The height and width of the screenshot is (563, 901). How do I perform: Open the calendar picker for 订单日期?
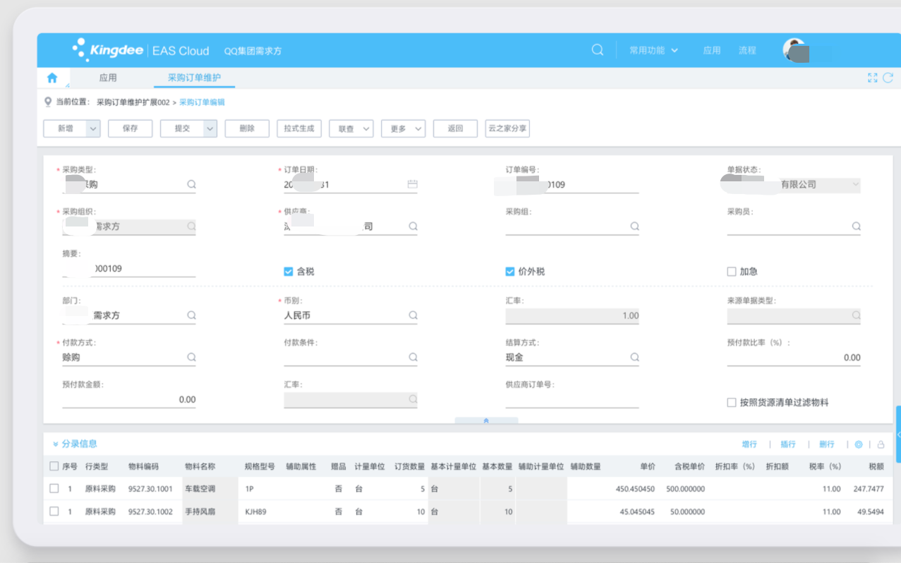click(x=414, y=184)
